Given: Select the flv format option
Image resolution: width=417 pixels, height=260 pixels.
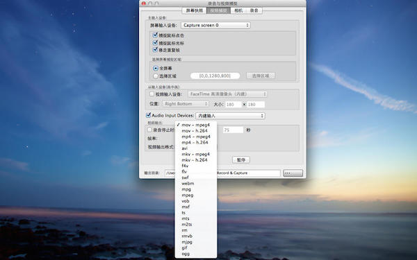Looking at the screenshot, I should tap(196, 171).
